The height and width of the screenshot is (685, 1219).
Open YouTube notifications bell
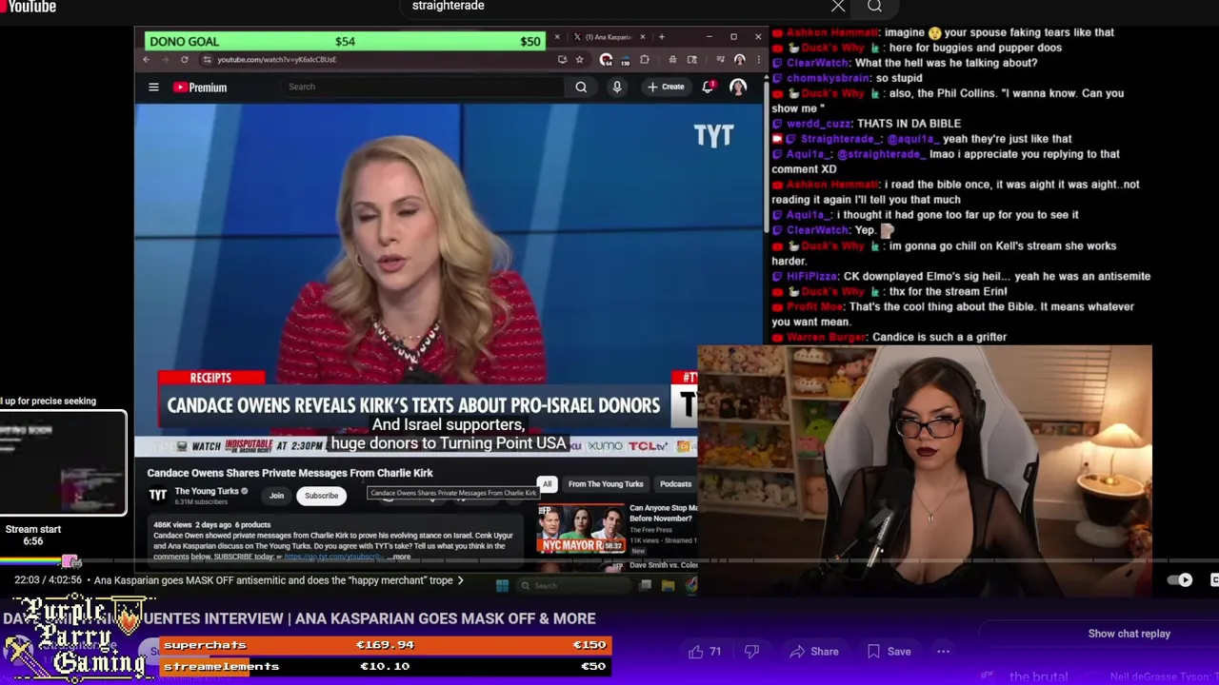709,87
